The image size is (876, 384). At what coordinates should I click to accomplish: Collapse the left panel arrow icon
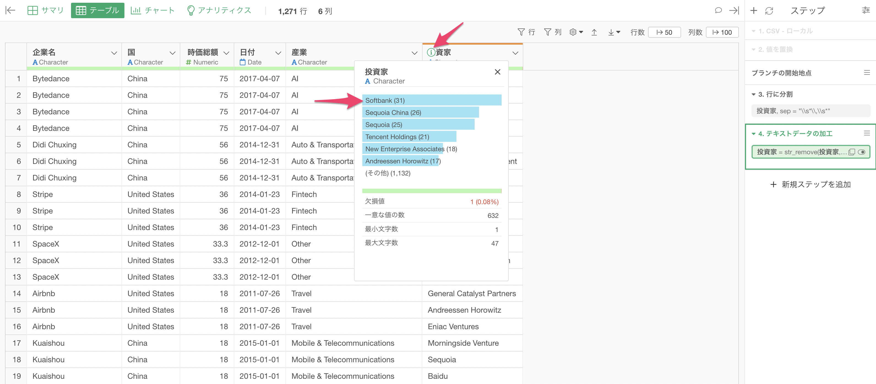pyautogui.click(x=10, y=10)
